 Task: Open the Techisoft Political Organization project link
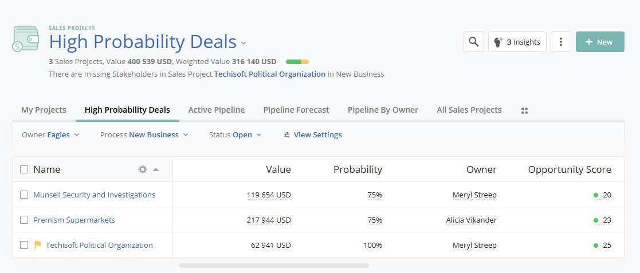(x=99, y=245)
